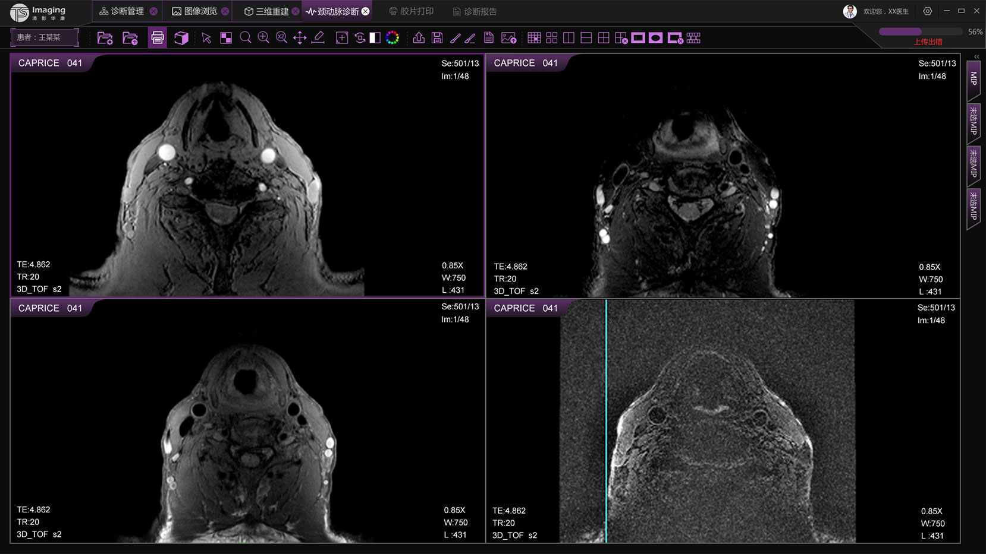The width and height of the screenshot is (986, 554).
Task: Open the folder with plus icon
Action: coord(130,38)
